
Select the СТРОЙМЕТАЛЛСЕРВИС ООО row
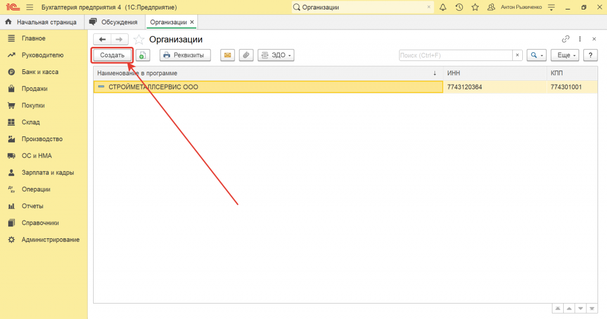[x=267, y=87]
